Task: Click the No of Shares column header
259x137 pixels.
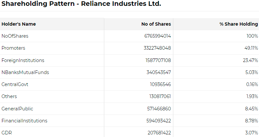Action: [x=156, y=24]
